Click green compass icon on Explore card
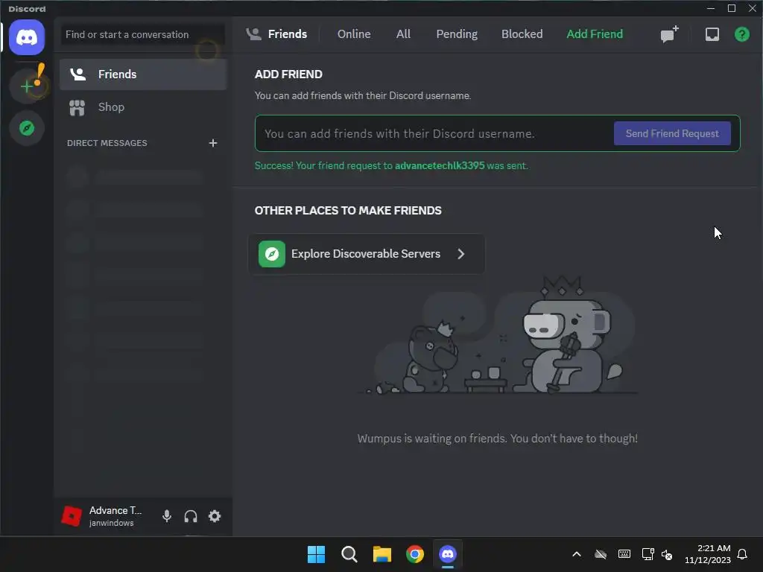Image resolution: width=763 pixels, height=572 pixels. 271,254
